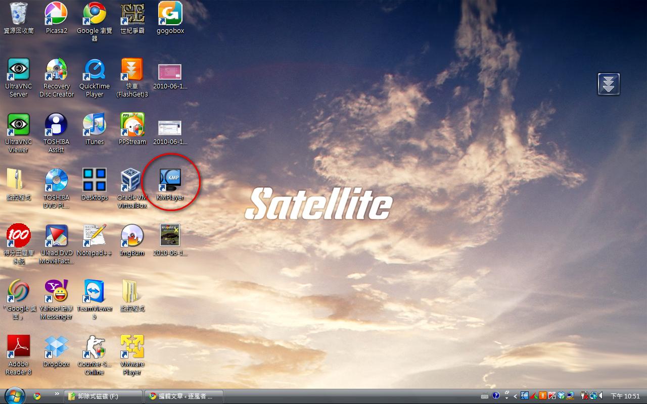Image resolution: width=647 pixels, height=404 pixels.
Task: Select the Ulead DVD MovieFactory shortcut
Action: point(56,244)
